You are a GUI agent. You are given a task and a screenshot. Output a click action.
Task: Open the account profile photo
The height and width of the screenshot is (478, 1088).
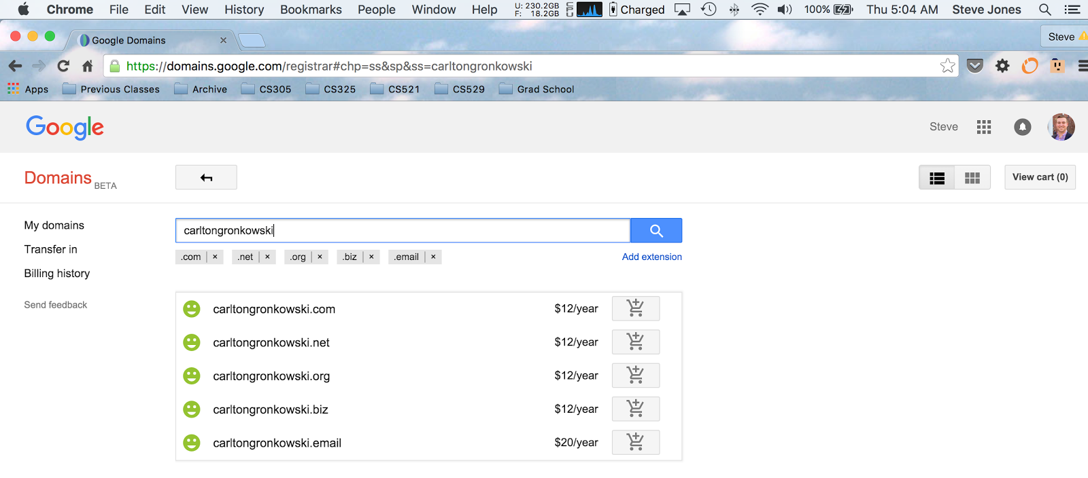(x=1061, y=127)
